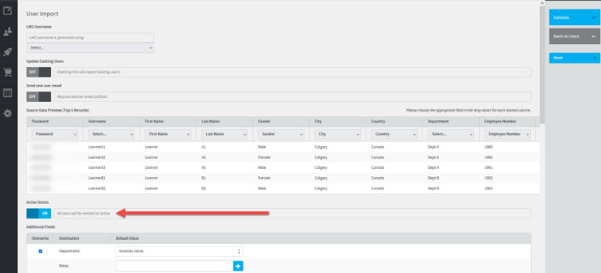Open the Last Name column mapping dropdown

[x=224, y=134]
